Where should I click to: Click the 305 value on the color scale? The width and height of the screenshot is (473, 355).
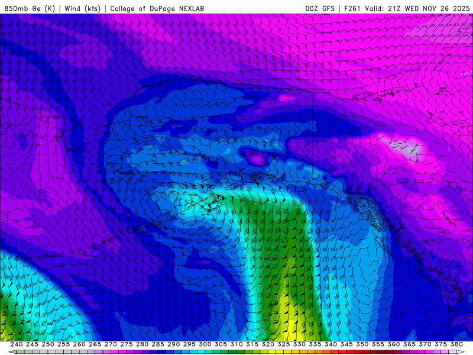[x=221, y=344]
